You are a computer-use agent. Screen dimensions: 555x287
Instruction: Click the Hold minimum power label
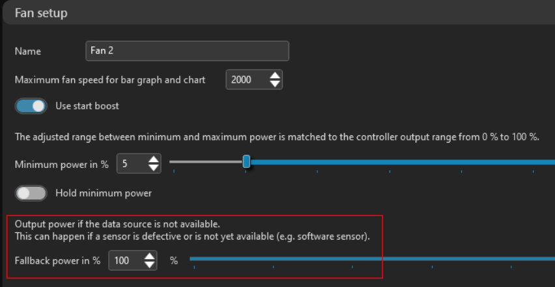104,193
